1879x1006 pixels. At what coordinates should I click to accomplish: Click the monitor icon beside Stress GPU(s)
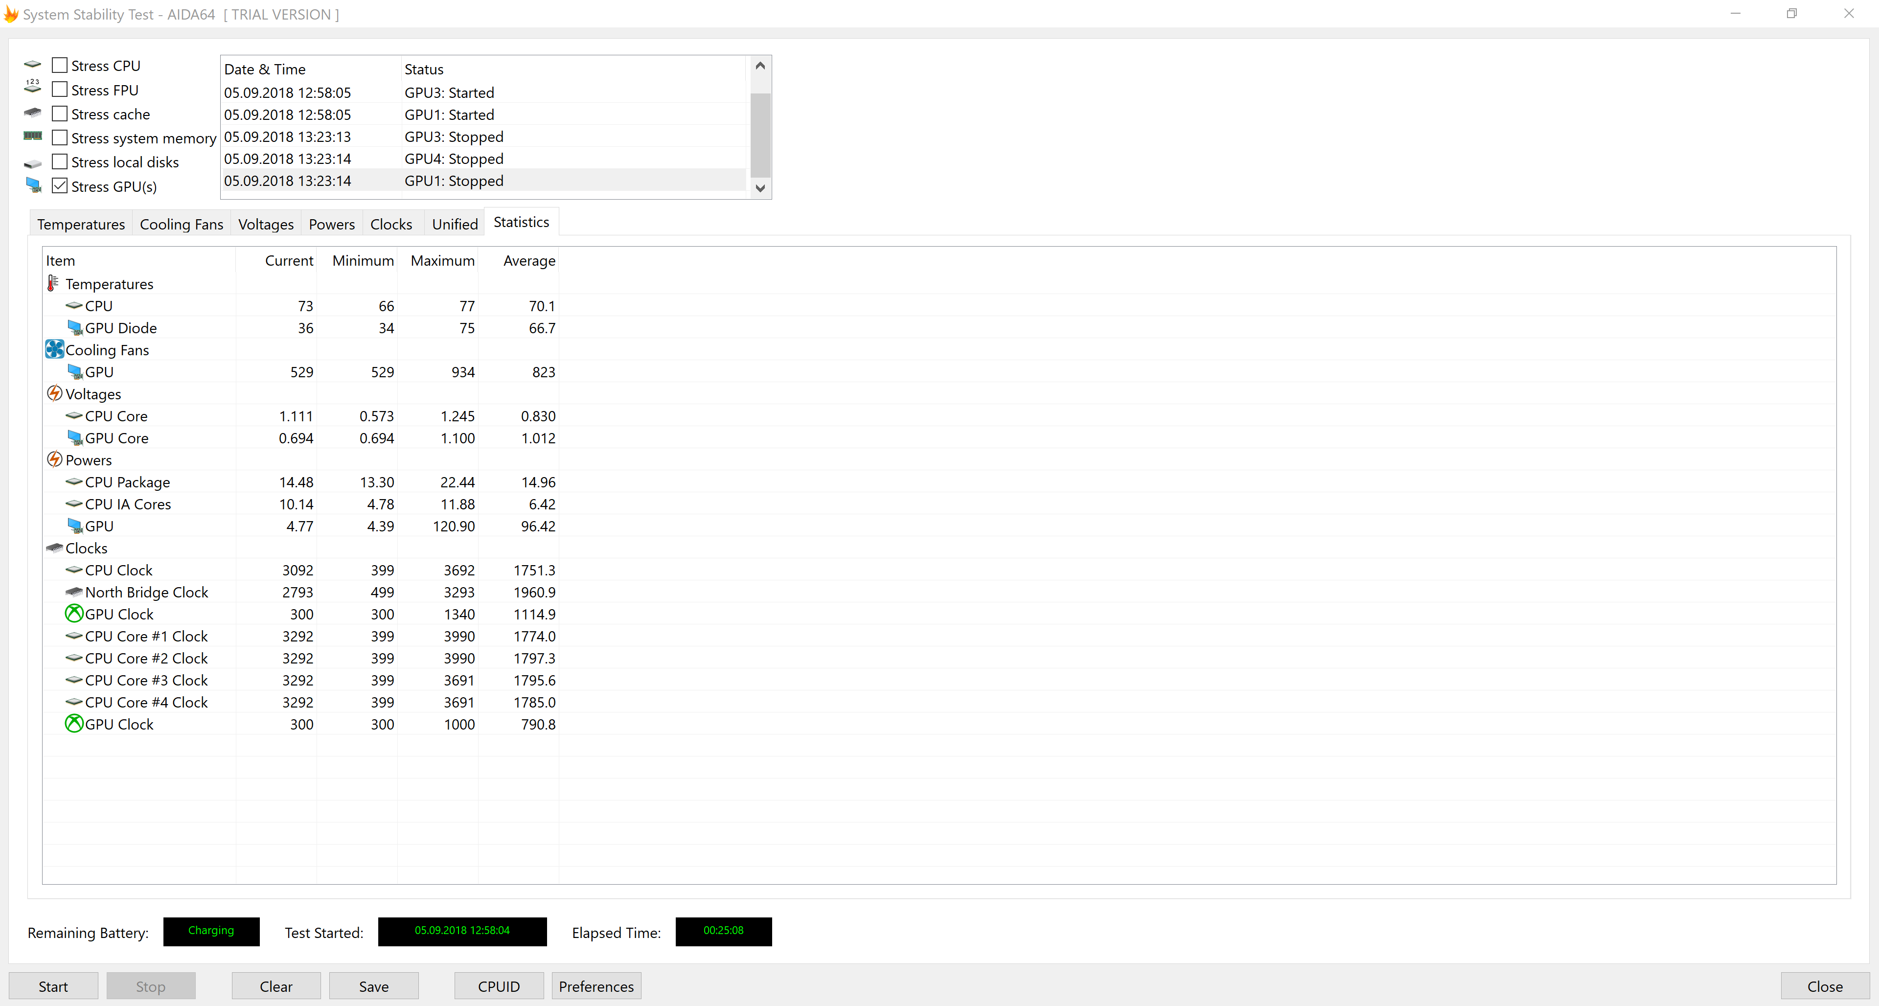(x=34, y=185)
